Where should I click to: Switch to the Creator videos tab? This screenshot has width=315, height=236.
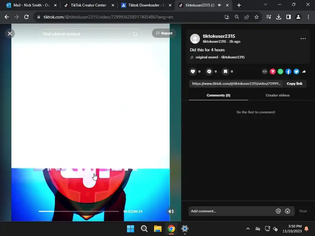coord(277,95)
